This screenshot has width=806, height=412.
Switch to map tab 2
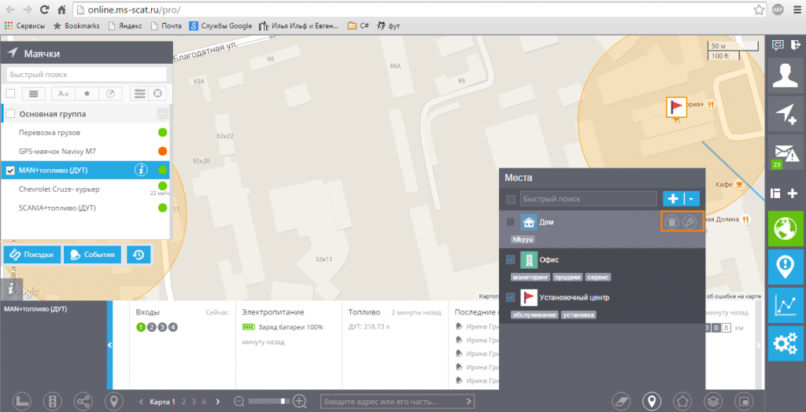coord(183,402)
